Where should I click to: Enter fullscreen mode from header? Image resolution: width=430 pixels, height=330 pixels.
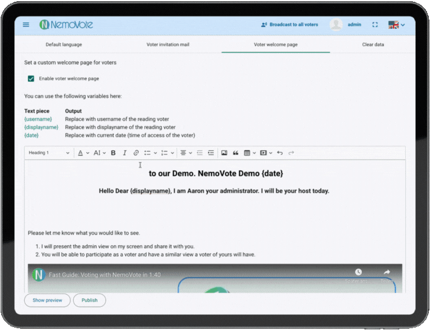pyautogui.click(x=374, y=25)
